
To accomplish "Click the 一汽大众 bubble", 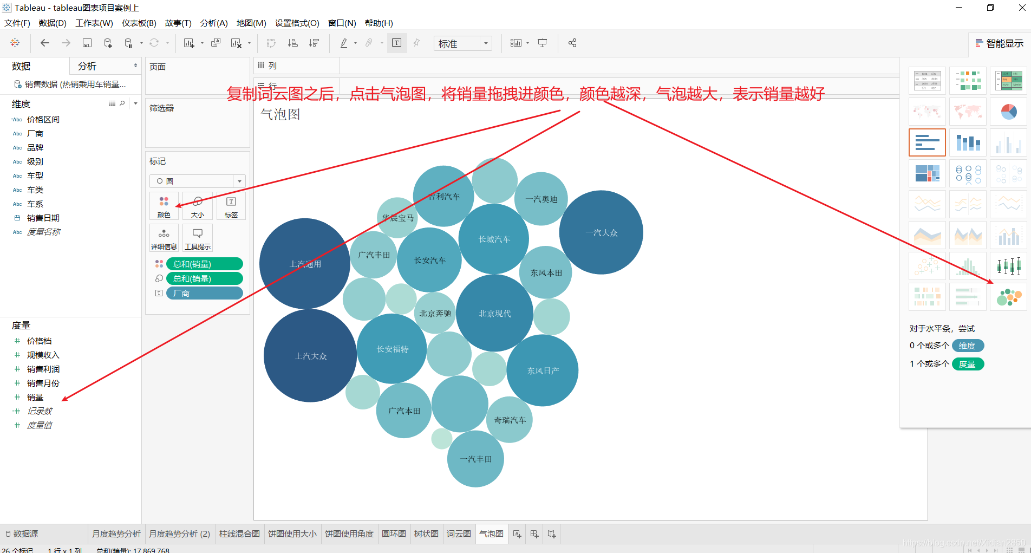I will (601, 232).
